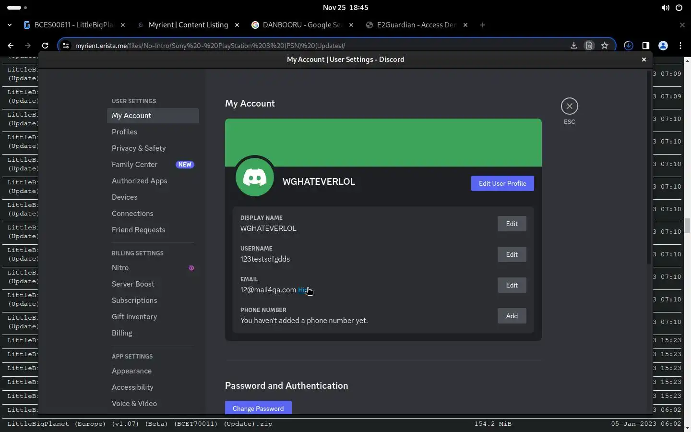Switch to the DANBOORU Google Search tab
The width and height of the screenshot is (691, 432).
[x=303, y=25]
